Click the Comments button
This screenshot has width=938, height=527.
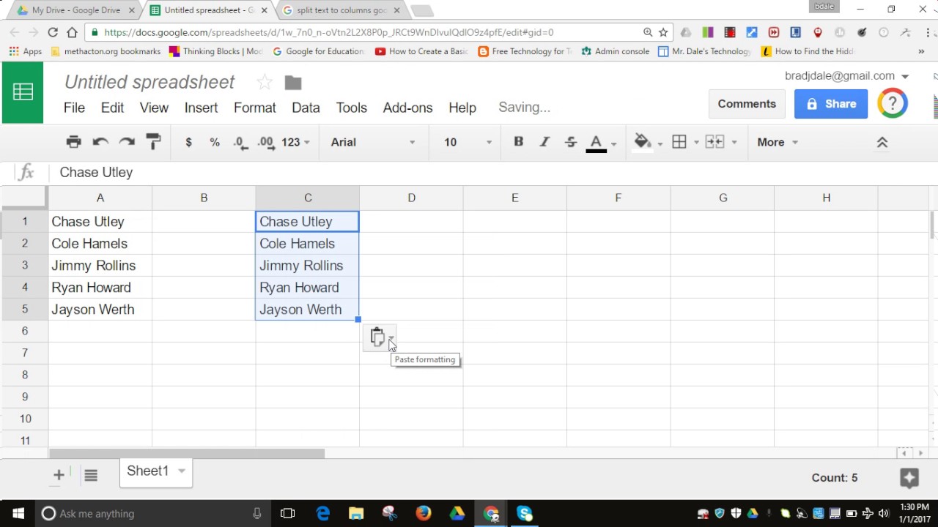pyautogui.click(x=747, y=104)
